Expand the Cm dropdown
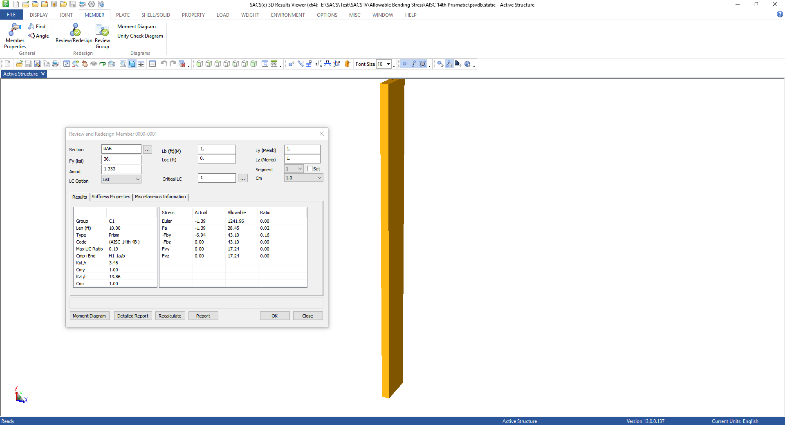 click(303, 178)
